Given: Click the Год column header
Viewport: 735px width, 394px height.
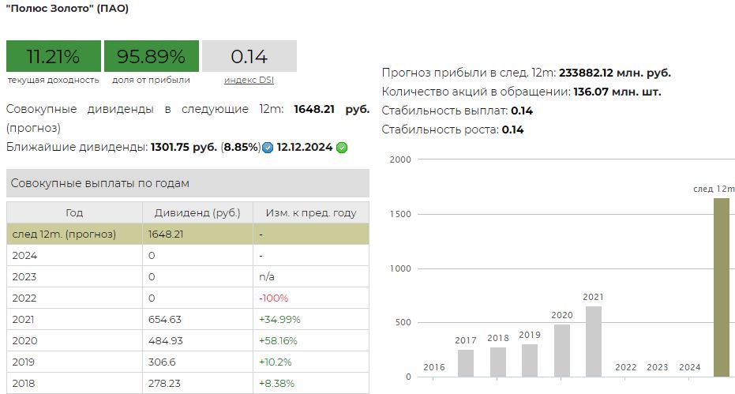Looking at the screenshot, I should pyautogui.click(x=74, y=213).
